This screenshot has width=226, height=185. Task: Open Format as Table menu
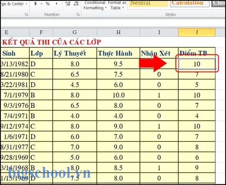[117, 5]
